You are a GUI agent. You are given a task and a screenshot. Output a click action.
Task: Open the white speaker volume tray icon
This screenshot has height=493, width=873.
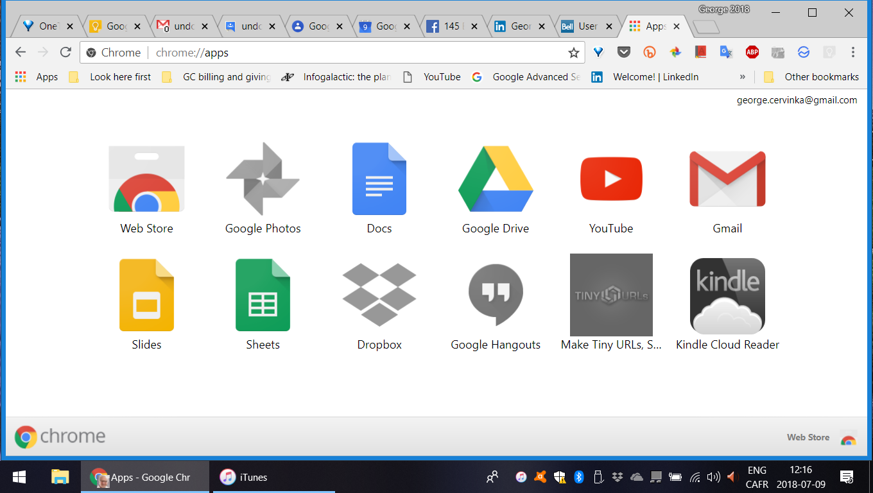(x=713, y=477)
